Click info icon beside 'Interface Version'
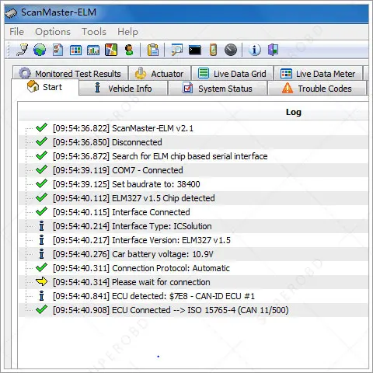 (41, 240)
